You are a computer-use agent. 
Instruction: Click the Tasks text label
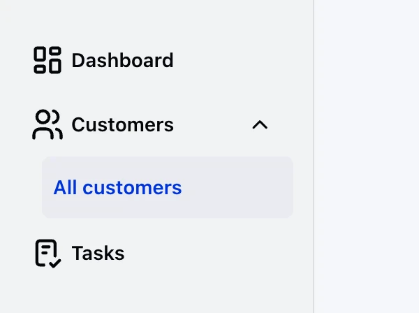(x=98, y=253)
